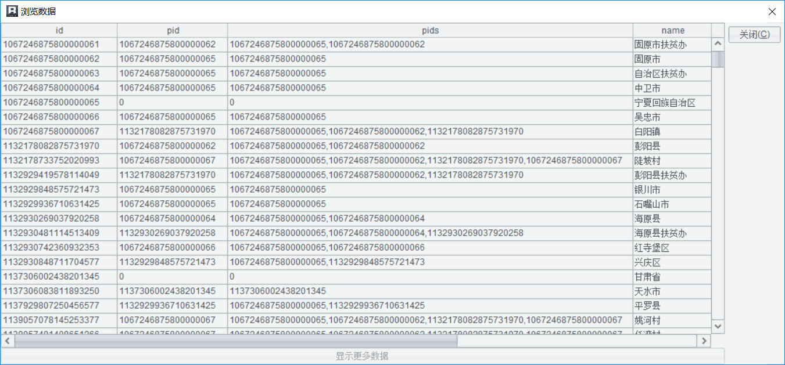The image size is (785, 365).
Task: Select name cell 固原市
Action: click(672, 59)
